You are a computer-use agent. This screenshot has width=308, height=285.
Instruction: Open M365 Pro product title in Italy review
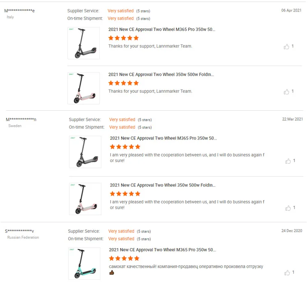(x=162, y=30)
